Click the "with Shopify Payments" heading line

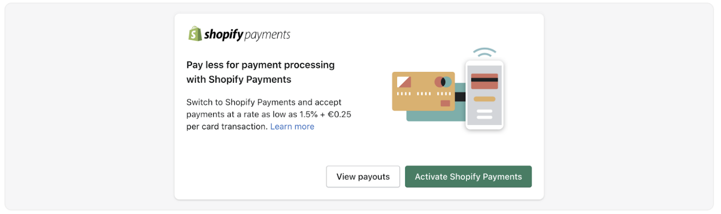coord(238,79)
